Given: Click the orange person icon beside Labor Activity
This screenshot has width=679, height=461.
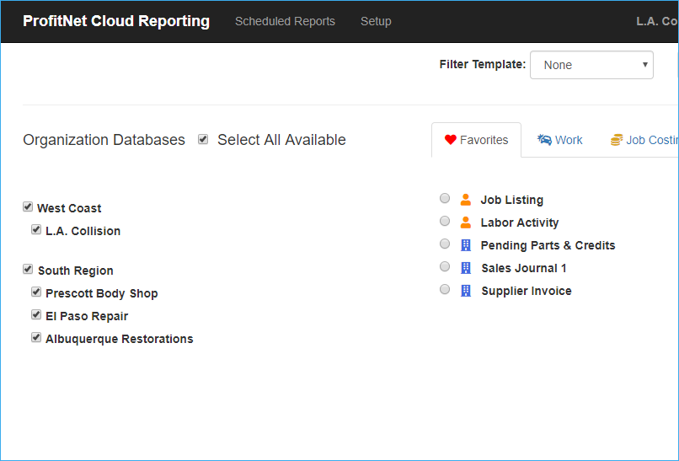Looking at the screenshot, I should [x=466, y=222].
